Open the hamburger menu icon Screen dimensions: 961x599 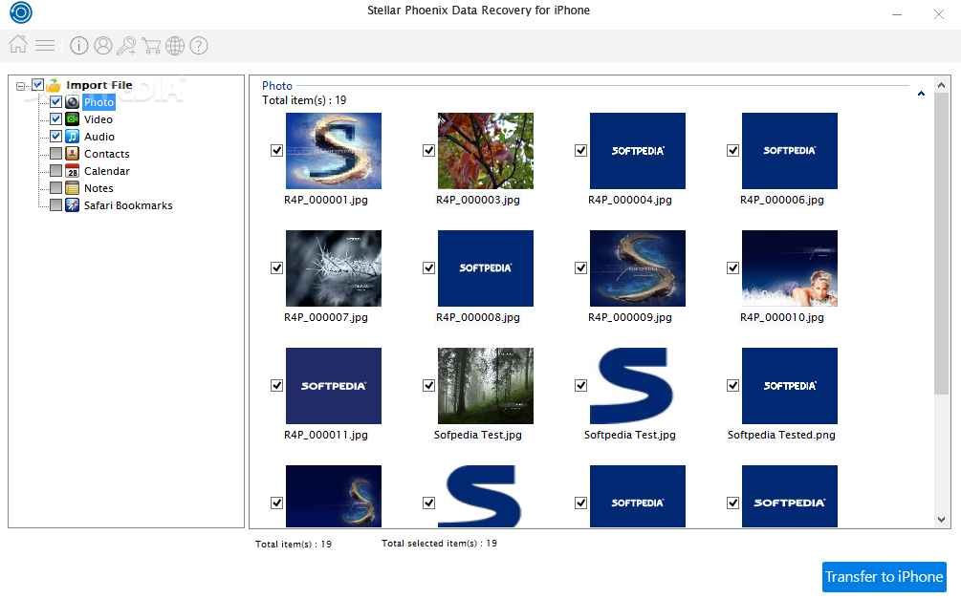[45, 45]
